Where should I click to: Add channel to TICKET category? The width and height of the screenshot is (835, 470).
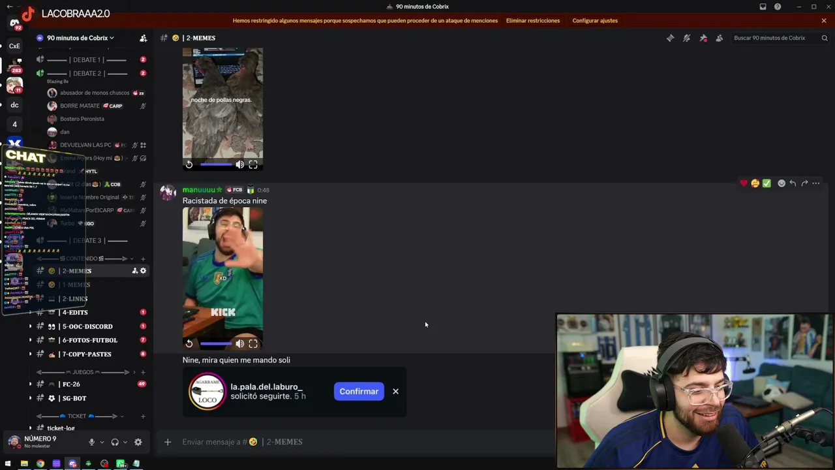point(144,416)
